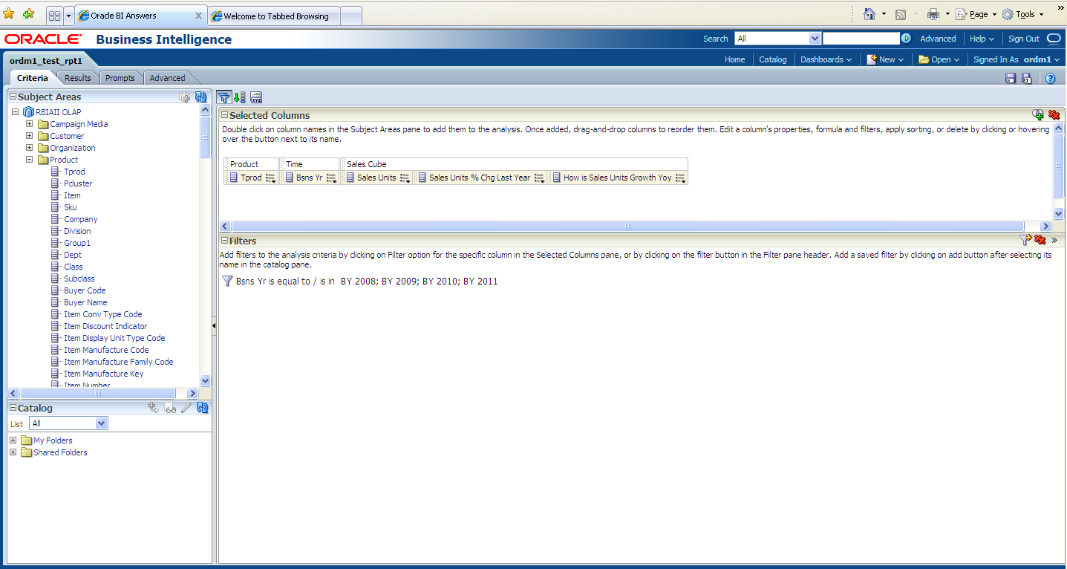The height and width of the screenshot is (569, 1067).
Task: Click the Save As icon
Action: pyautogui.click(x=1026, y=78)
